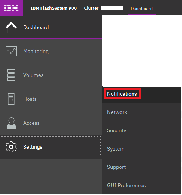This screenshot has width=182, height=195.
Task: Click the Monitoring graph icon
Action: click(11, 51)
